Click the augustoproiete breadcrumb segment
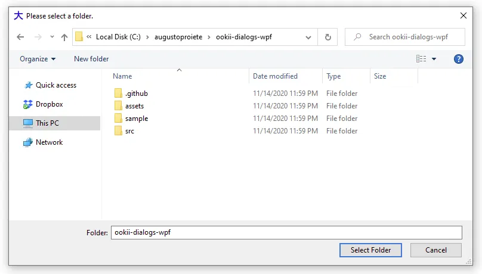The width and height of the screenshot is (482, 274). [178, 37]
